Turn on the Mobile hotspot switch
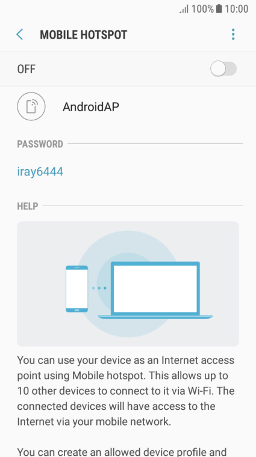The image size is (256, 457). click(223, 69)
